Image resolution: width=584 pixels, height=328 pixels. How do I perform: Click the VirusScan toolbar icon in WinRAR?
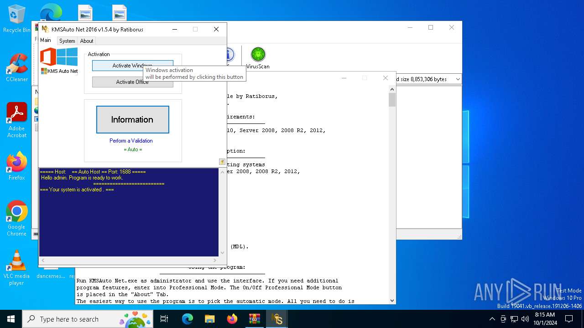click(258, 58)
